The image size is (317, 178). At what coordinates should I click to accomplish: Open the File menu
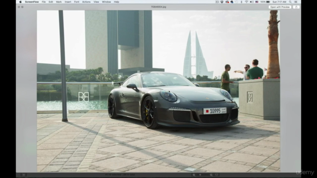coord(44,2)
